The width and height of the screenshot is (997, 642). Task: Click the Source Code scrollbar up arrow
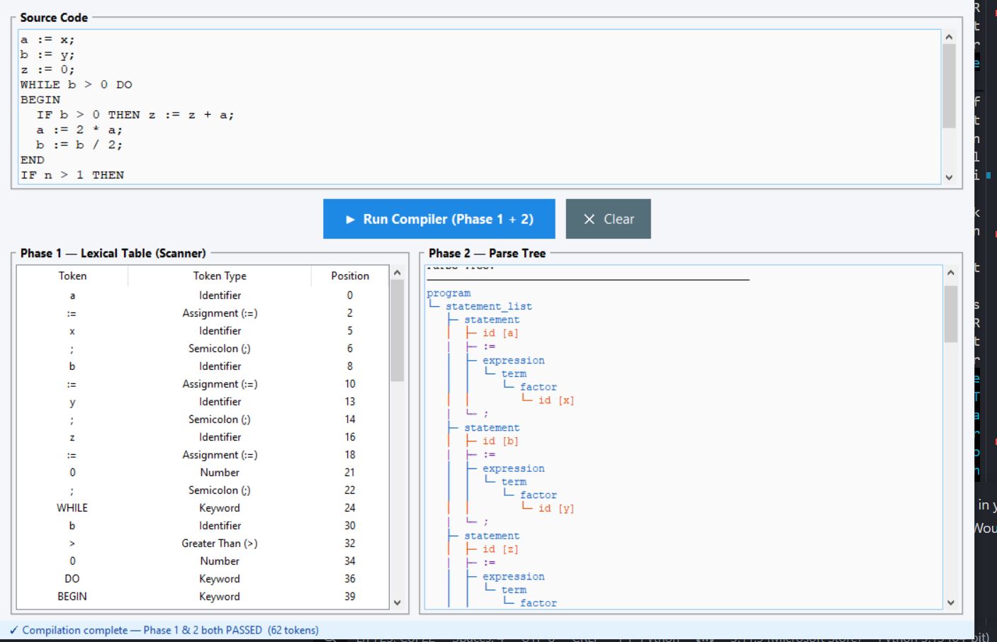(950, 37)
